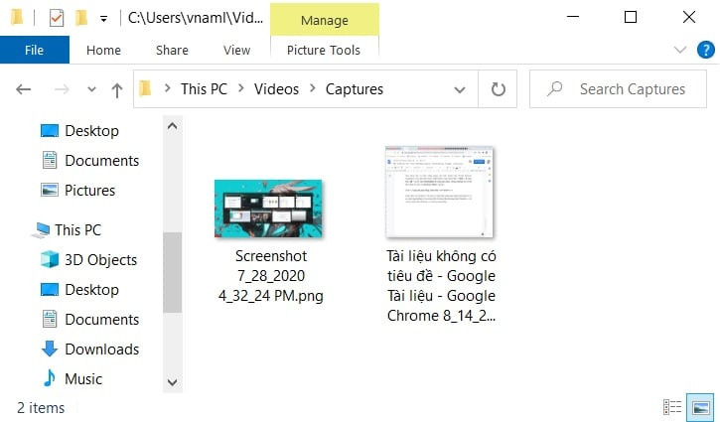Expand the ribbon using the chevron
This screenshot has width=720, height=422.
(680, 50)
